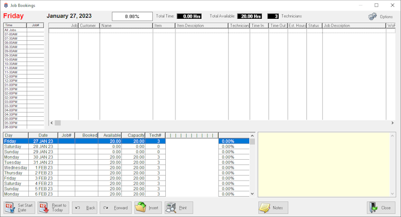The width and height of the screenshot is (401, 217).
Task: Click the Forward button label
Action: tap(121, 208)
